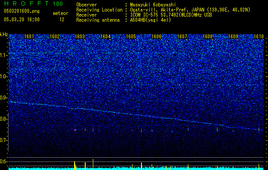Click the 1601 time marker
Screen dimensions: 268x170
pos(29,37)
